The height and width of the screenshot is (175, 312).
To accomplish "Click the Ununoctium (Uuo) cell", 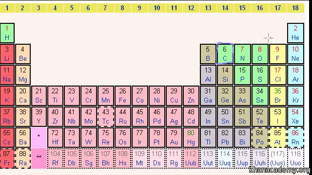I will point(295,158).
